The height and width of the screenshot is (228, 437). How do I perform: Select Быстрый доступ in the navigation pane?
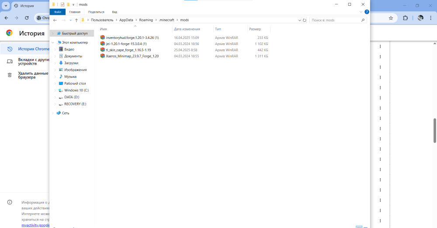click(x=75, y=34)
